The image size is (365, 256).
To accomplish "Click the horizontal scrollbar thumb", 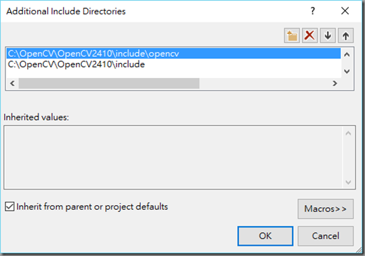I will pyautogui.click(x=109, y=83).
